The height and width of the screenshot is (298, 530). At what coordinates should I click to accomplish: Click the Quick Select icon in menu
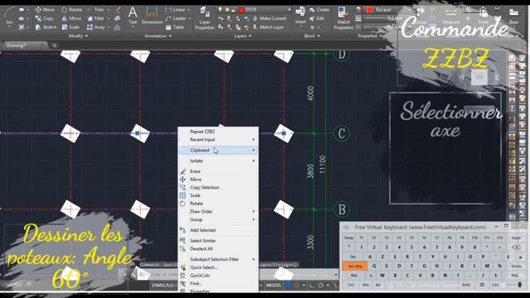coord(183,267)
